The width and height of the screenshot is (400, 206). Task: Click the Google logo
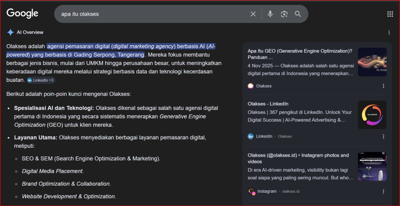[22, 14]
